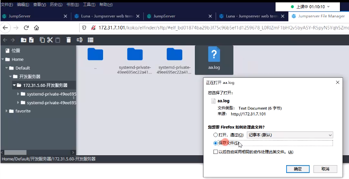Select 172.31.5.60-开发服务器 in the tree
The image size is (349, 179).
(44, 85)
